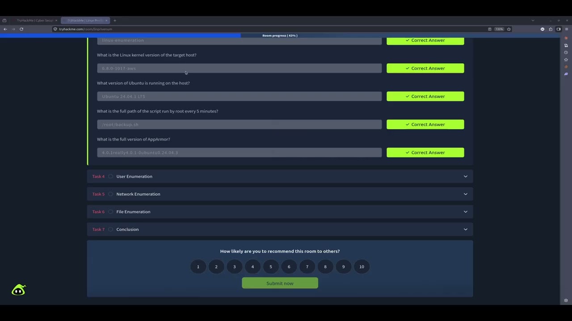Viewport: 572px width, 321px height.
Task: Click Correct Answer button for backup script
Action: (425, 124)
